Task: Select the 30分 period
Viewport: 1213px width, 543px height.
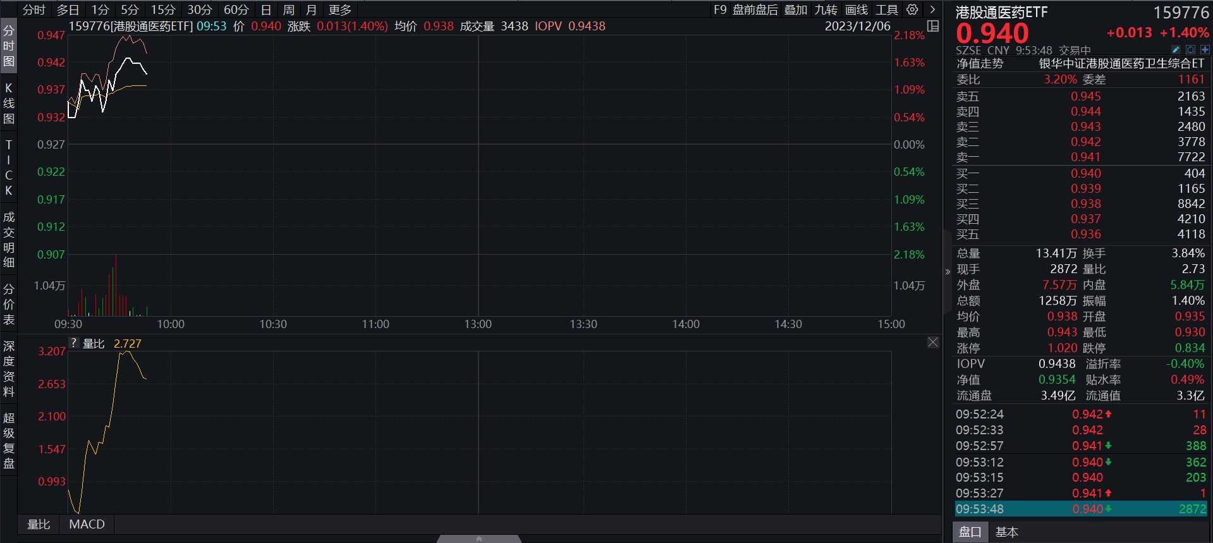Action: point(200,9)
